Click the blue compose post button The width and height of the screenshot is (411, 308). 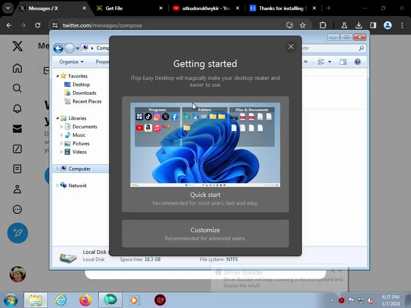(x=18, y=233)
